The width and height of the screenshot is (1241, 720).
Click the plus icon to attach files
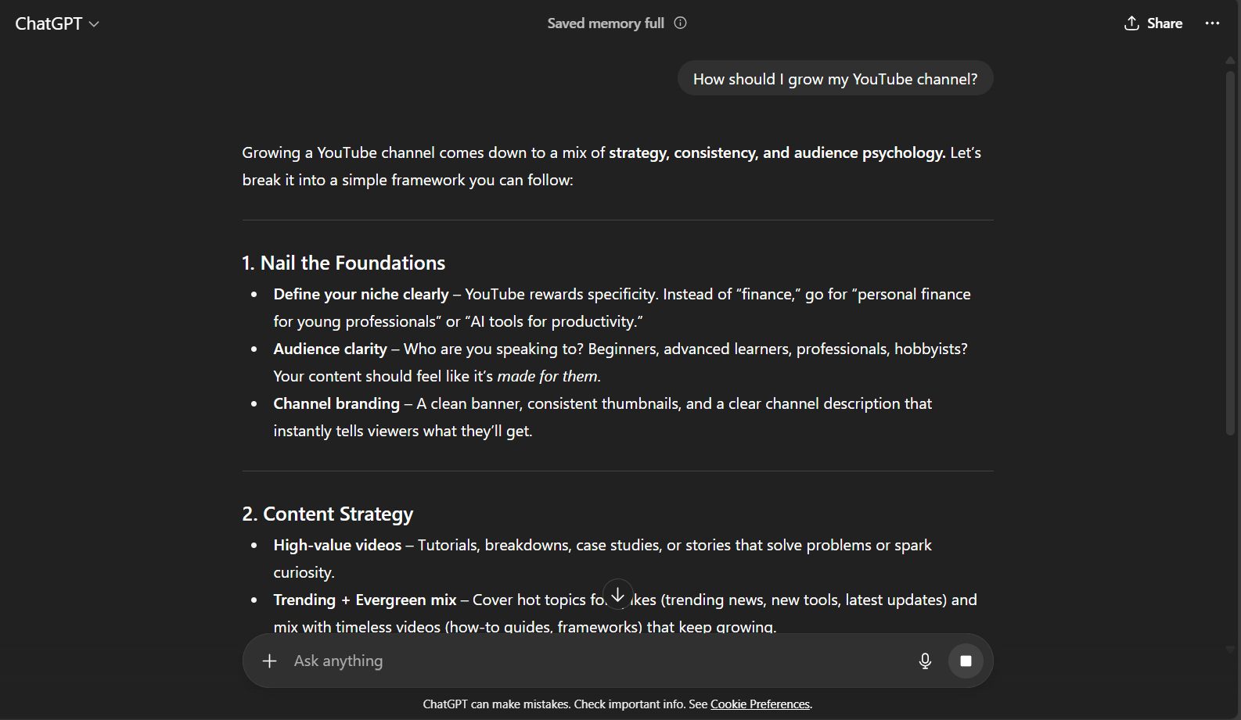point(269,661)
